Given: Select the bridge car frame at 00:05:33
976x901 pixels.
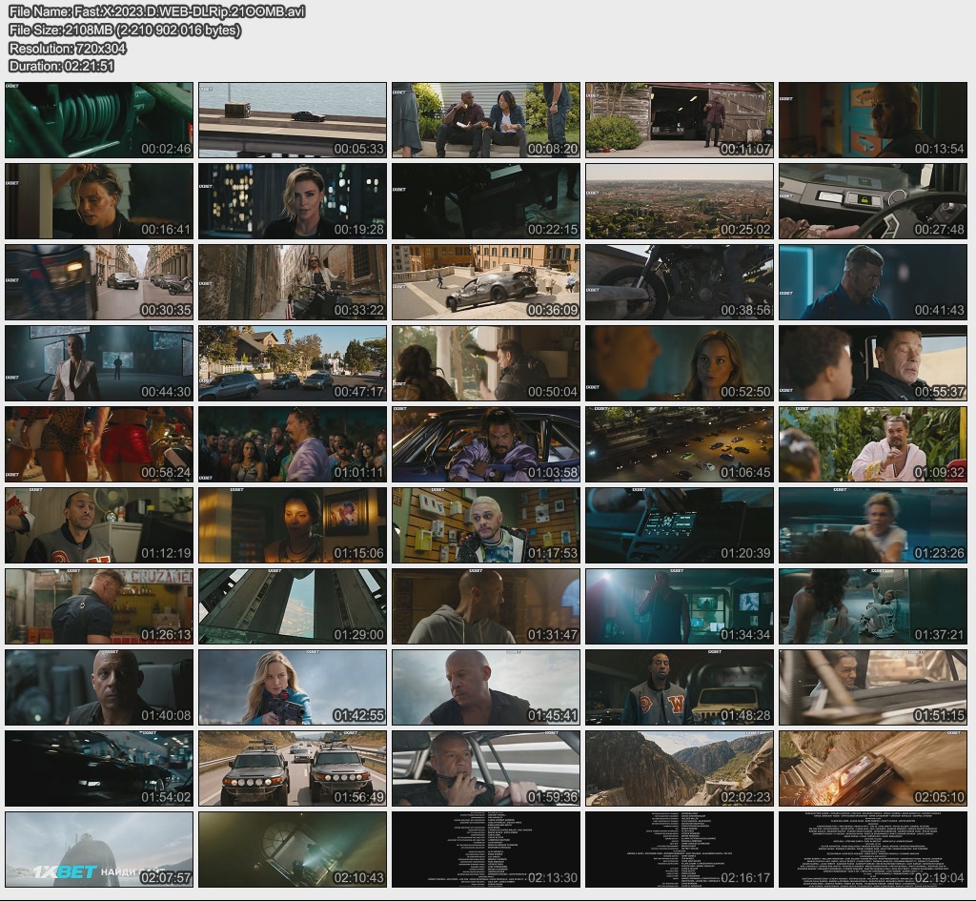Looking at the screenshot, I should click(293, 120).
